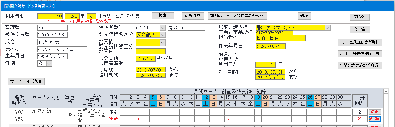Screen dimensions: 395x127
Task: Click the empty 変更日 field
Action: pos(150,51)
